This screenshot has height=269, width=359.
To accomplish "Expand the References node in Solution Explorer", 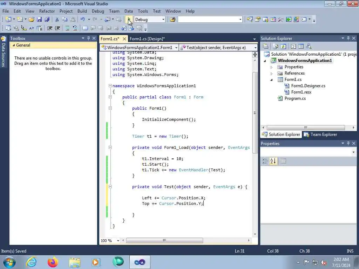I will coord(272,74).
